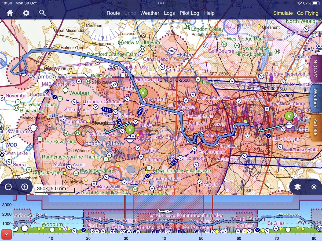This screenshot has width=322, height=241.
Task: Tap Sierra VRP marker
Action: pyautogui.click(x=9, y=162)
